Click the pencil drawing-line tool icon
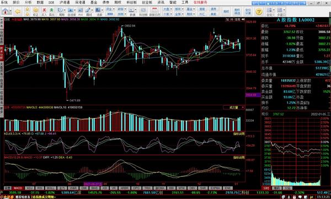 (88, 12)
